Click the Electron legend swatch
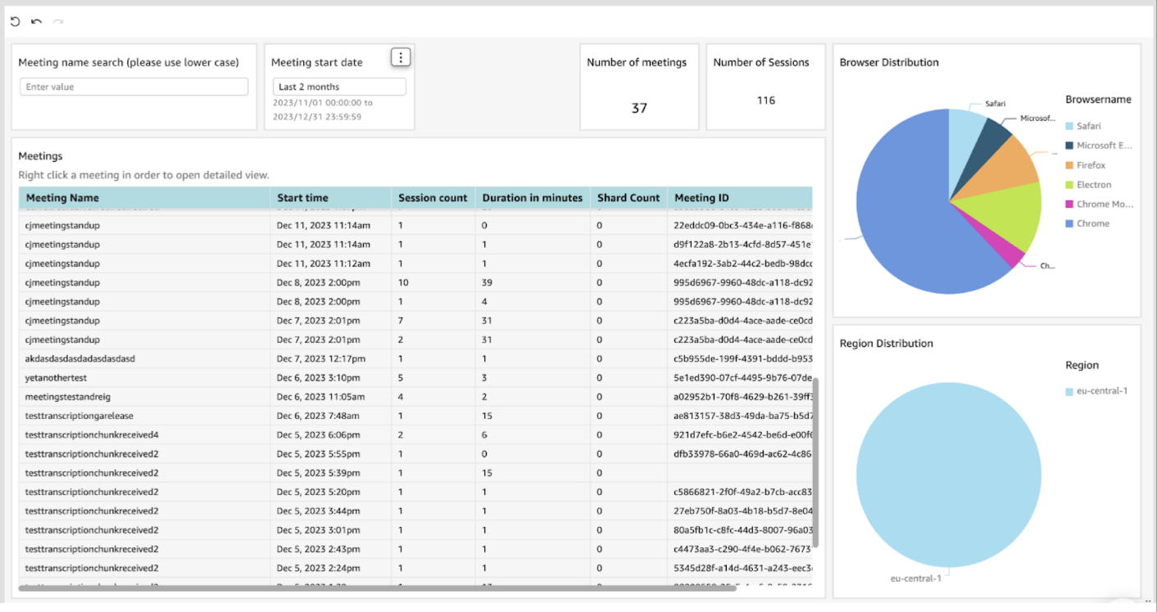 (1069, 185)
